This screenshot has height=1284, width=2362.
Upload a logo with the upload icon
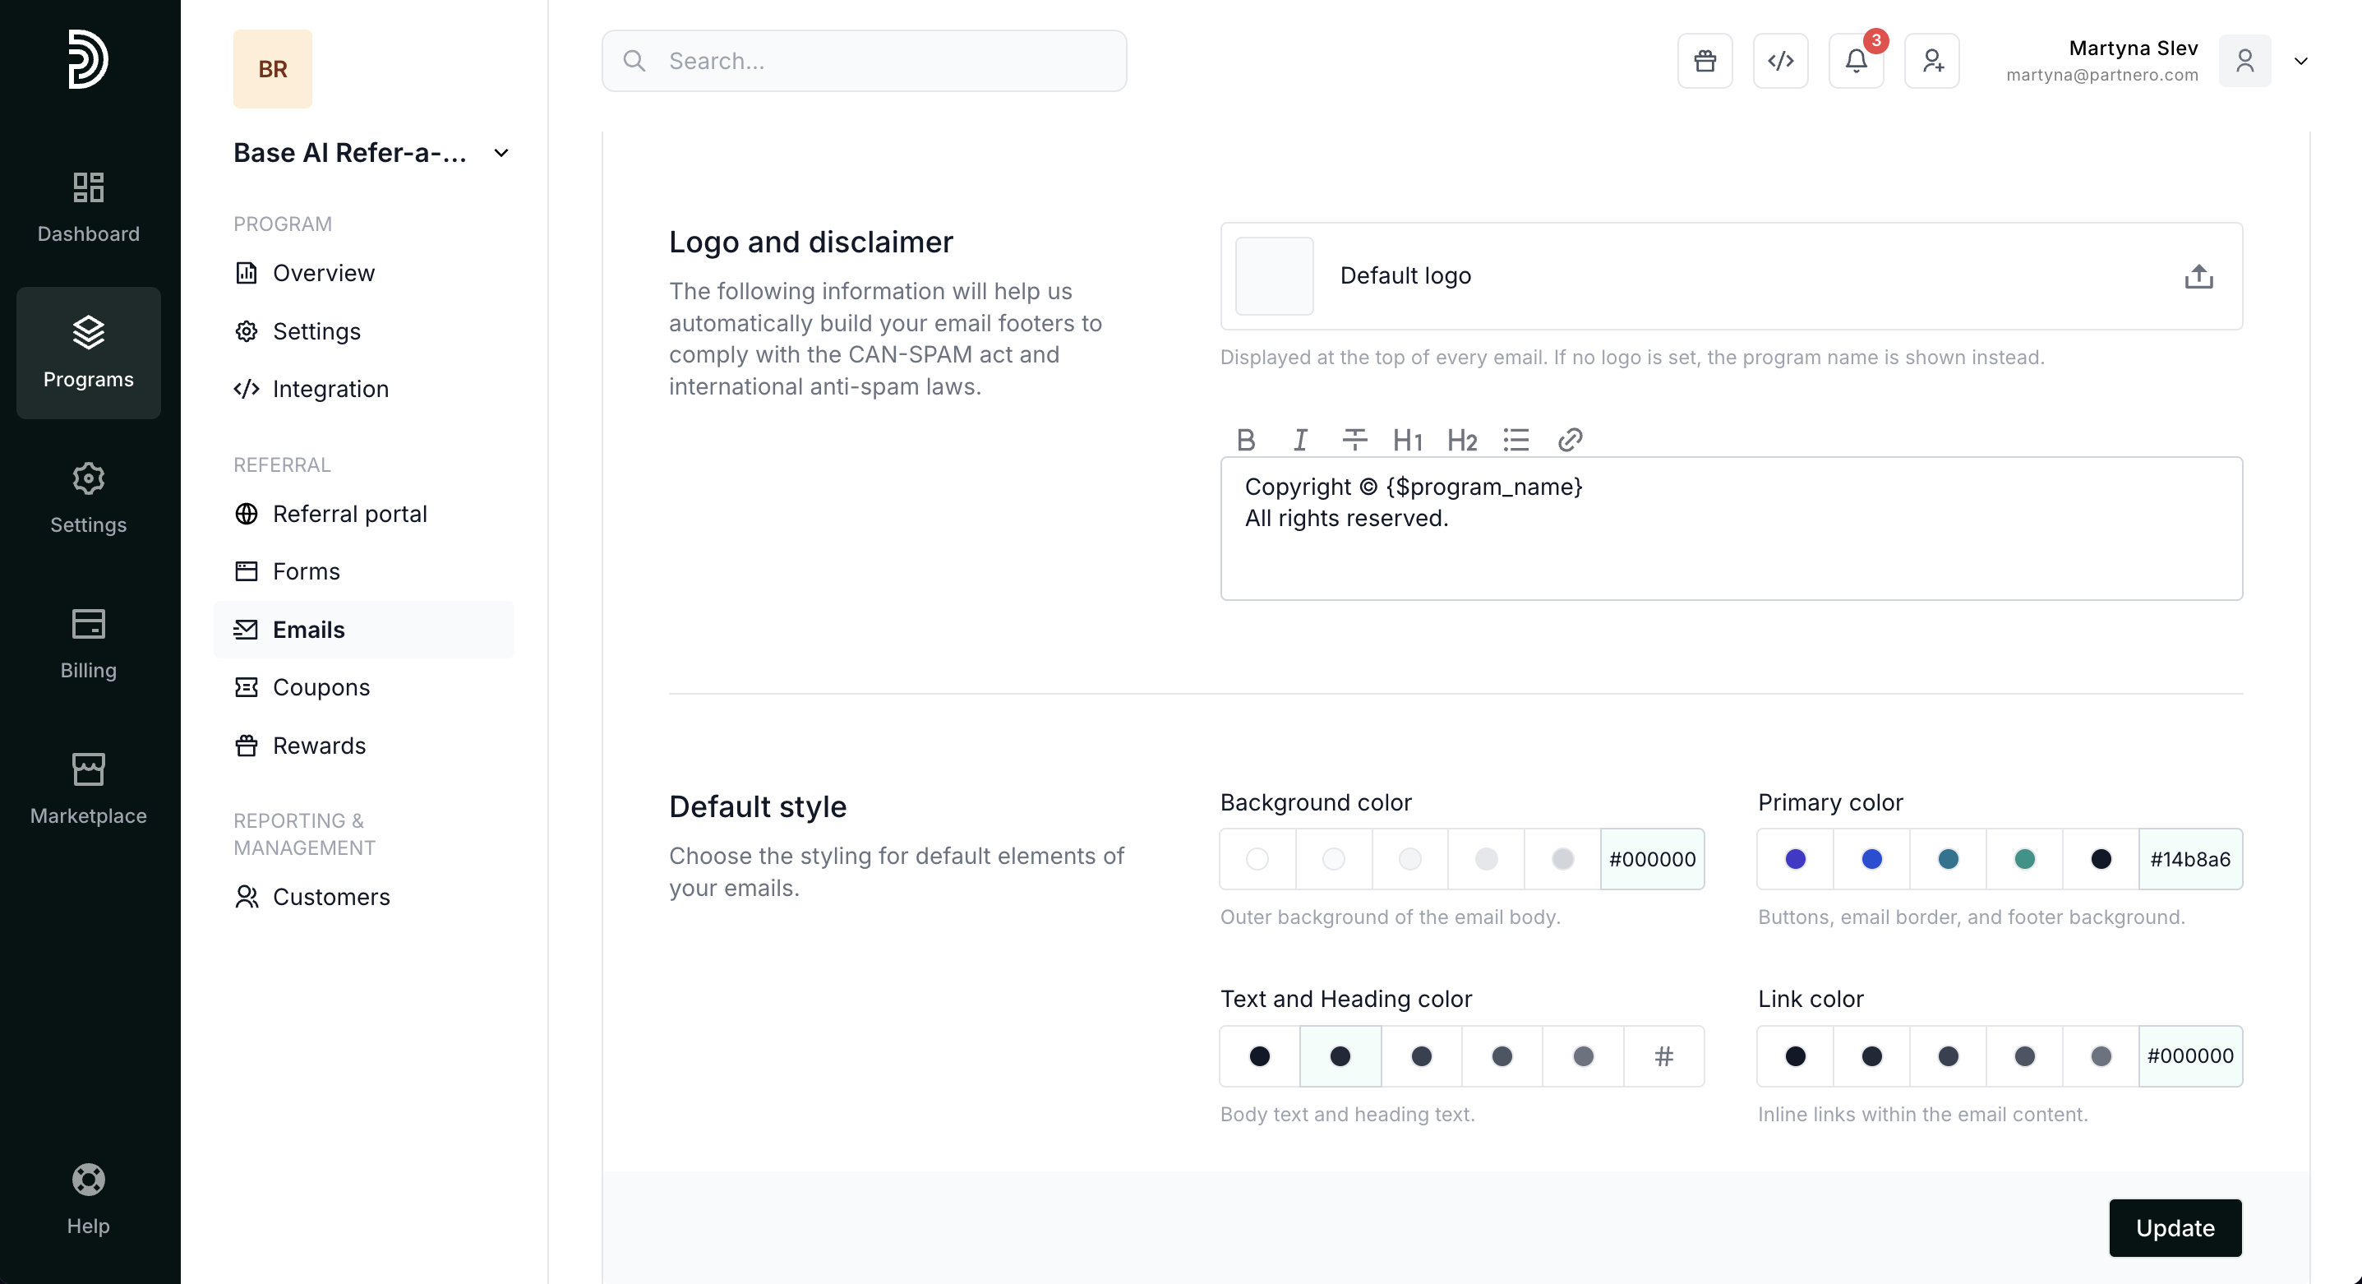tap(2198, 276)
